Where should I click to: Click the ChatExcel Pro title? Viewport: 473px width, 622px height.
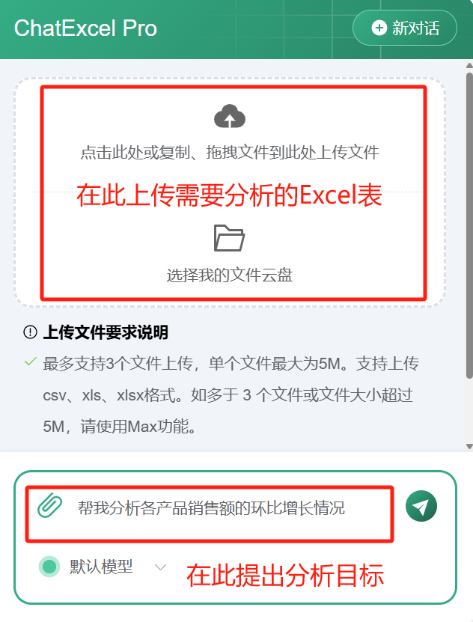pyautogui.click(x=85, y=28)
